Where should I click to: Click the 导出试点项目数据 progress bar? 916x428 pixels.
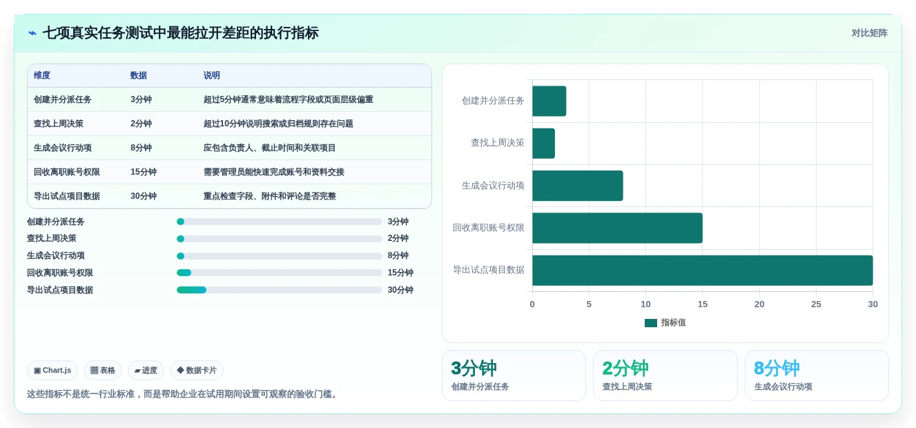[x=280, y=290]
